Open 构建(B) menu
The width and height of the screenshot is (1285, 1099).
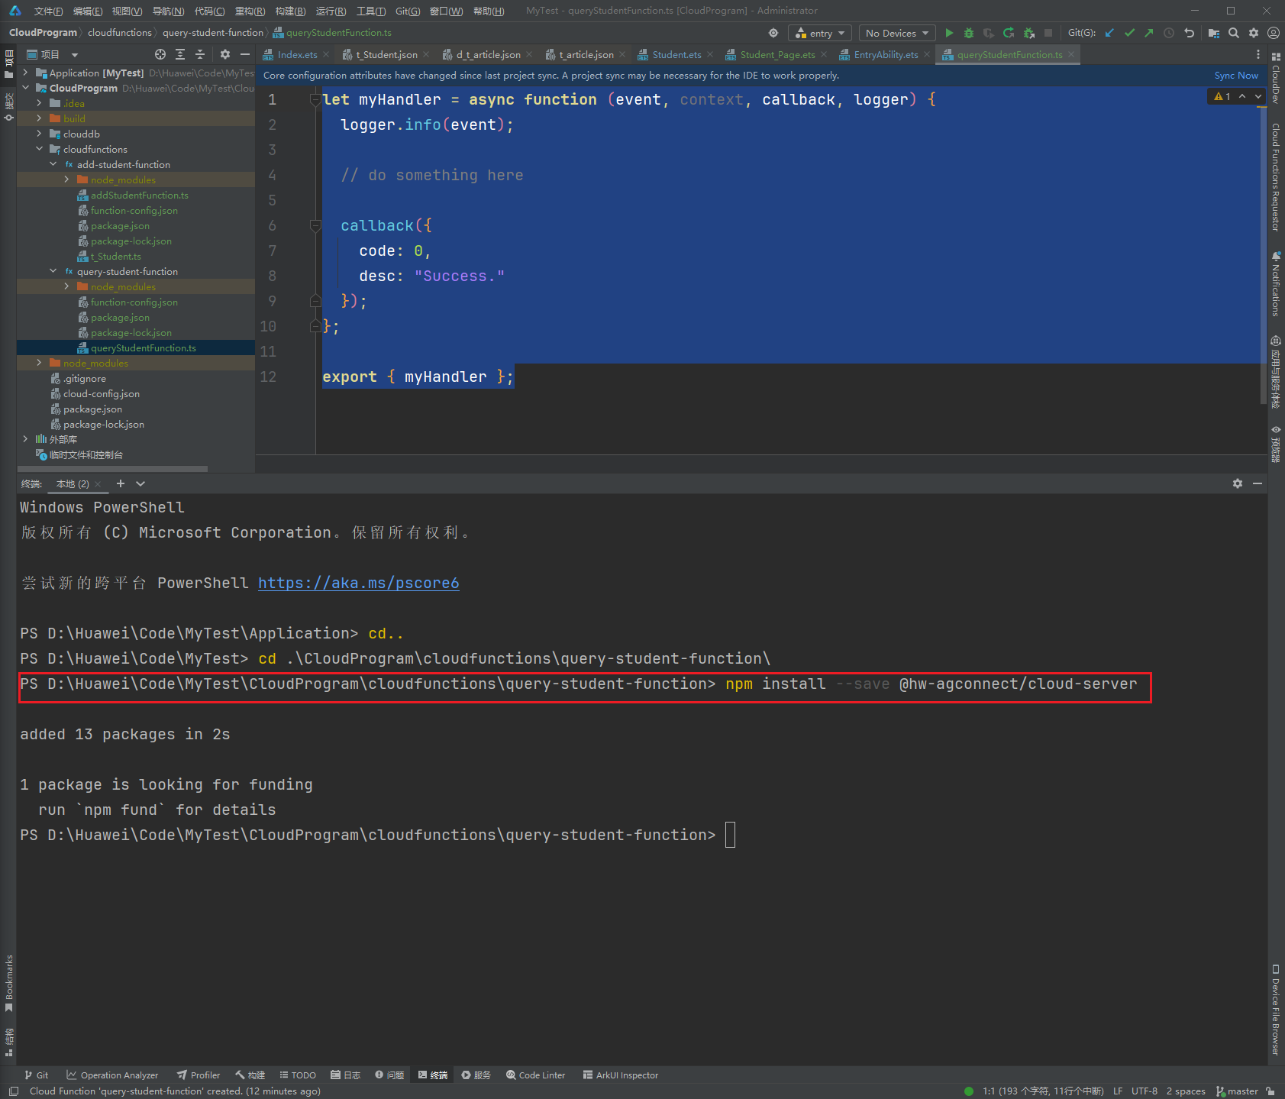click(x=290, y=11)
